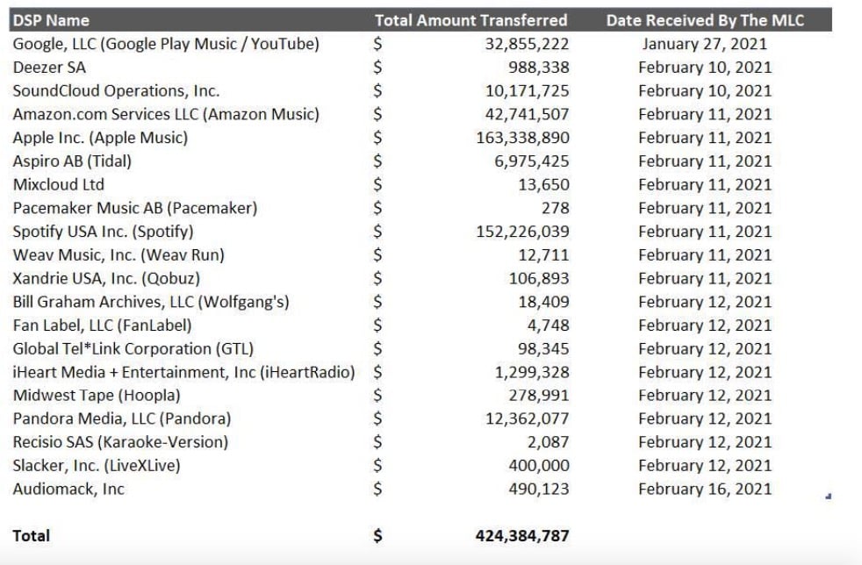The image size is (862, 565).
Task: Click the Date Received By The MLC header
Action: [705, 20]
